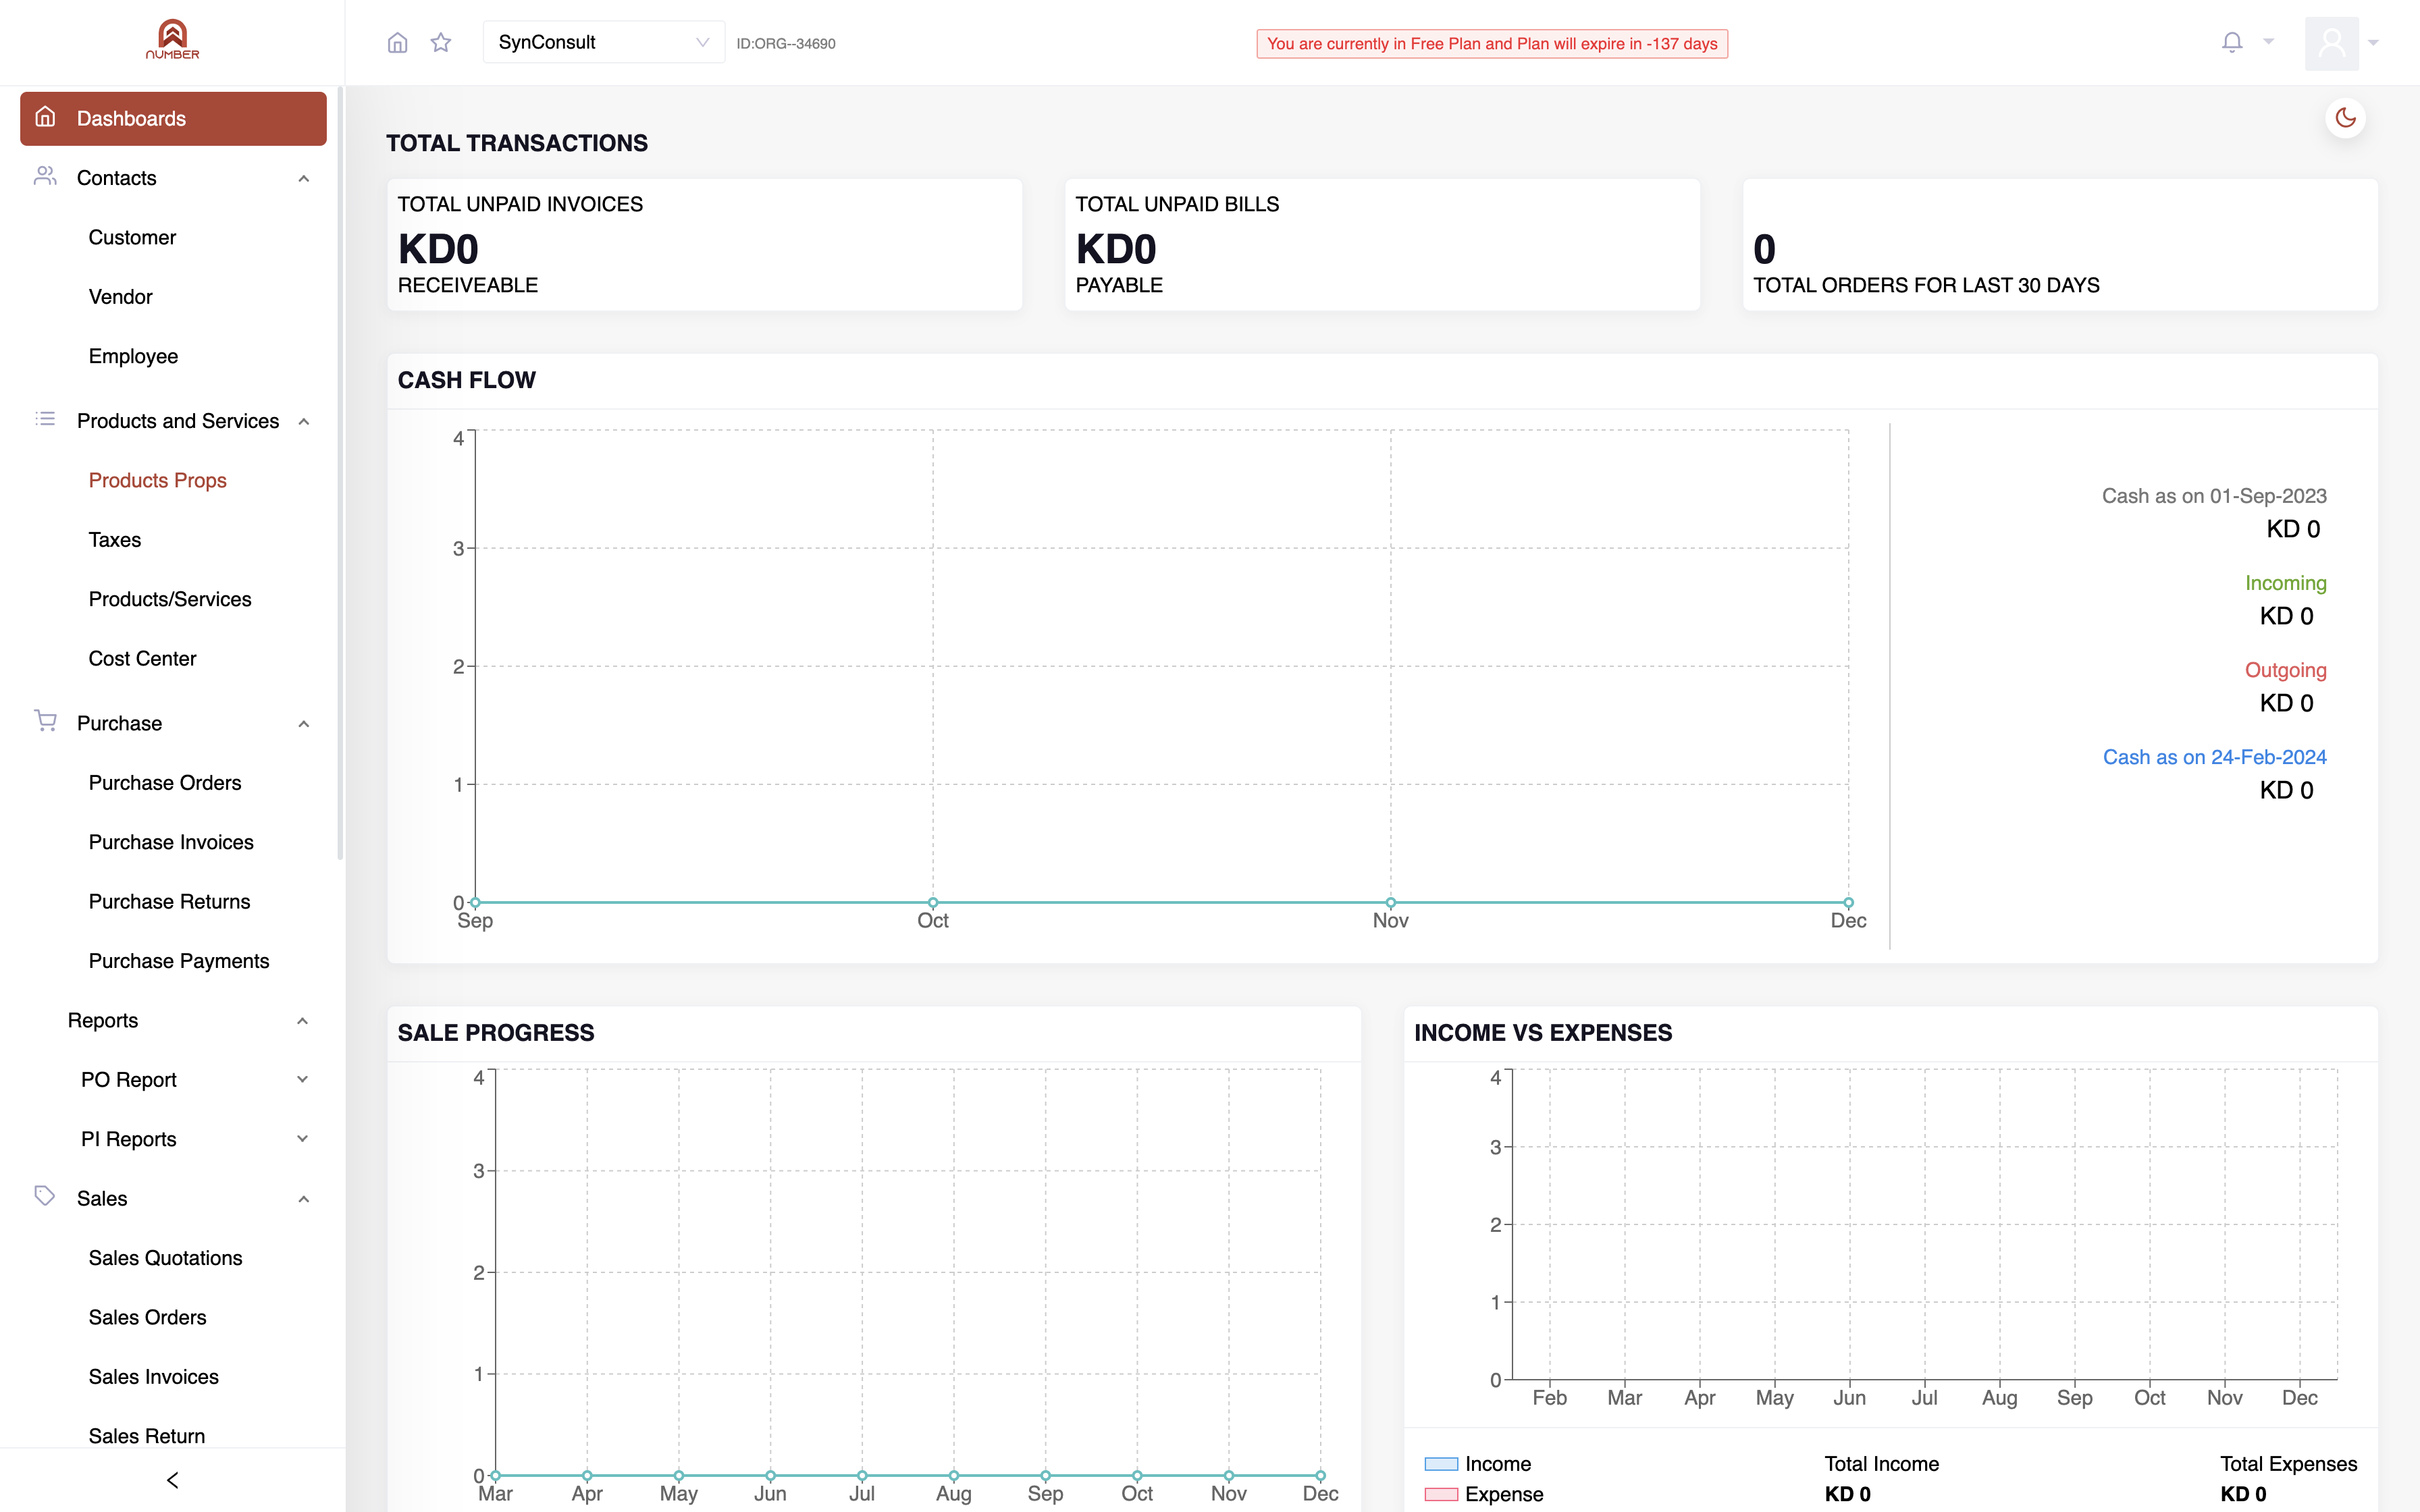Click the Total Unpaid Invoices card
Screen dimensions: 2420x1512
tap(704, 245)
